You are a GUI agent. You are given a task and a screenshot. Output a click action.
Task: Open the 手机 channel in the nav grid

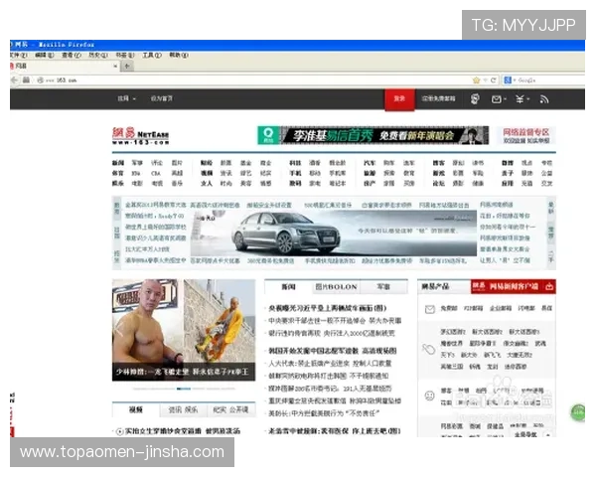click(295, 173)
